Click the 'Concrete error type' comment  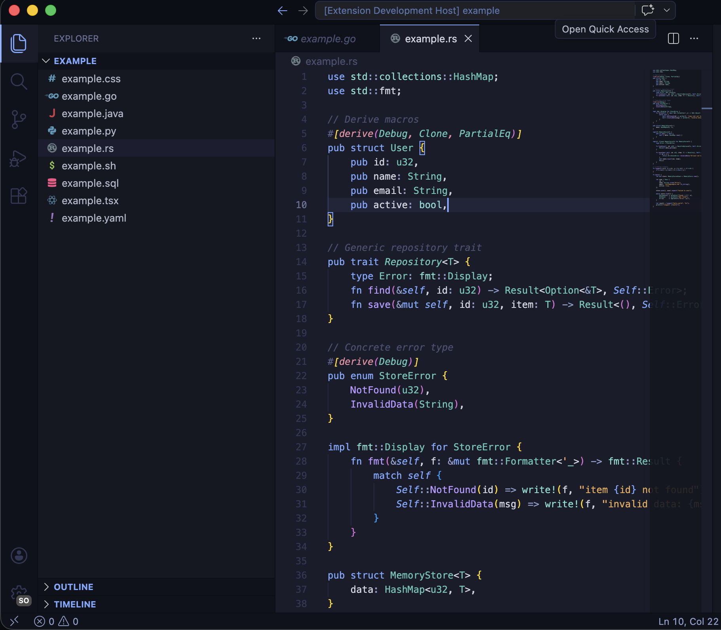391,347
